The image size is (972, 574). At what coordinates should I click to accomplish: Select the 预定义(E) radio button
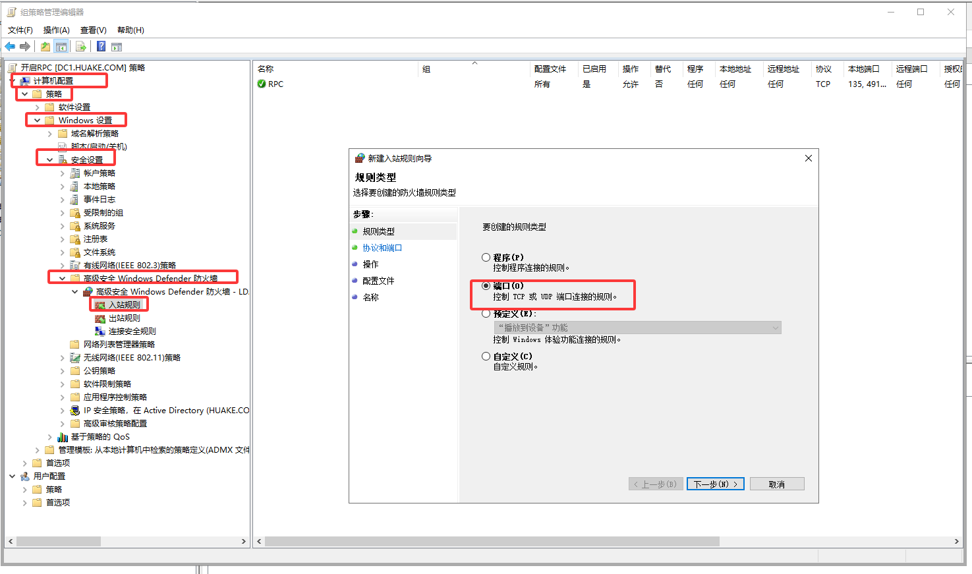pos(486,314)
